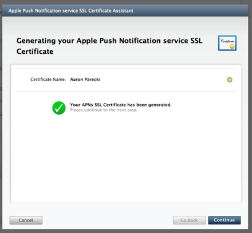Cancel the certificate assistant
This screenshot has width=252, height=233.
click(x=26, y=220)
